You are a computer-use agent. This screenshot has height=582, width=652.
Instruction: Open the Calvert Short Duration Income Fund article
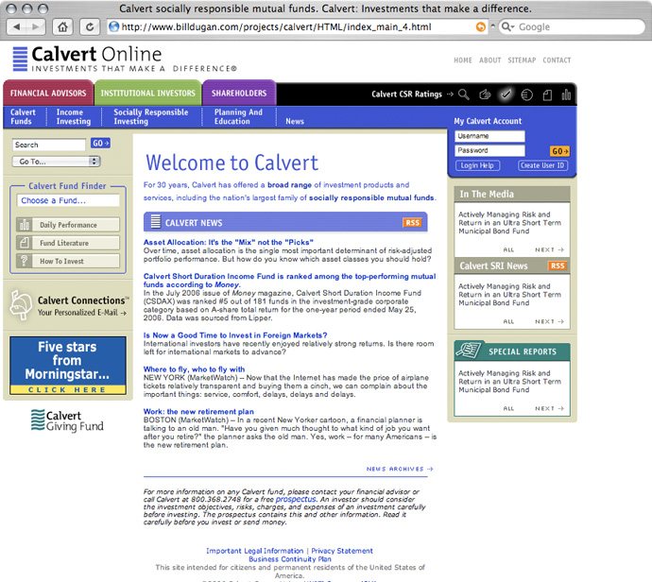point(289,281)
